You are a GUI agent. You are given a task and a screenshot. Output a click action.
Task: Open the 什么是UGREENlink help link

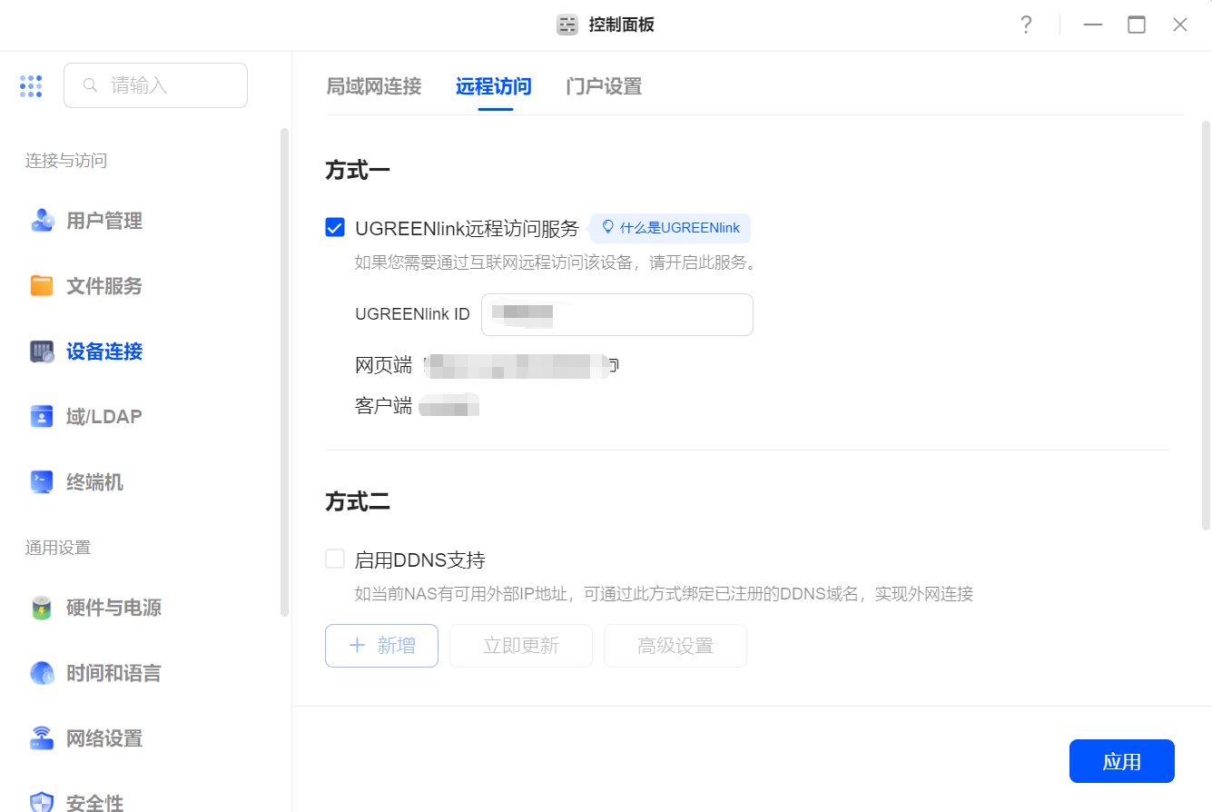click(671, 228)
